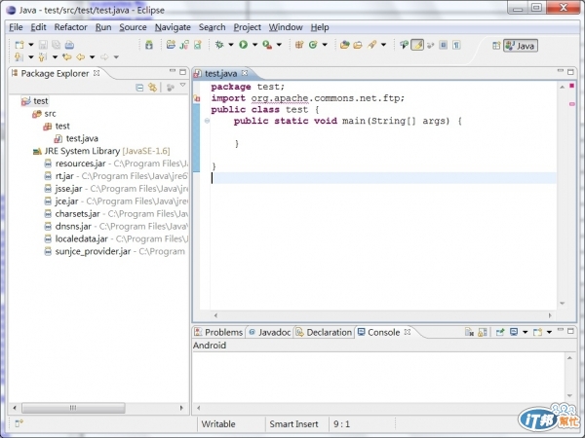This screenshot has width=585, height=438.
Task: Open Back history dropdown arrow
Action: 92,57
